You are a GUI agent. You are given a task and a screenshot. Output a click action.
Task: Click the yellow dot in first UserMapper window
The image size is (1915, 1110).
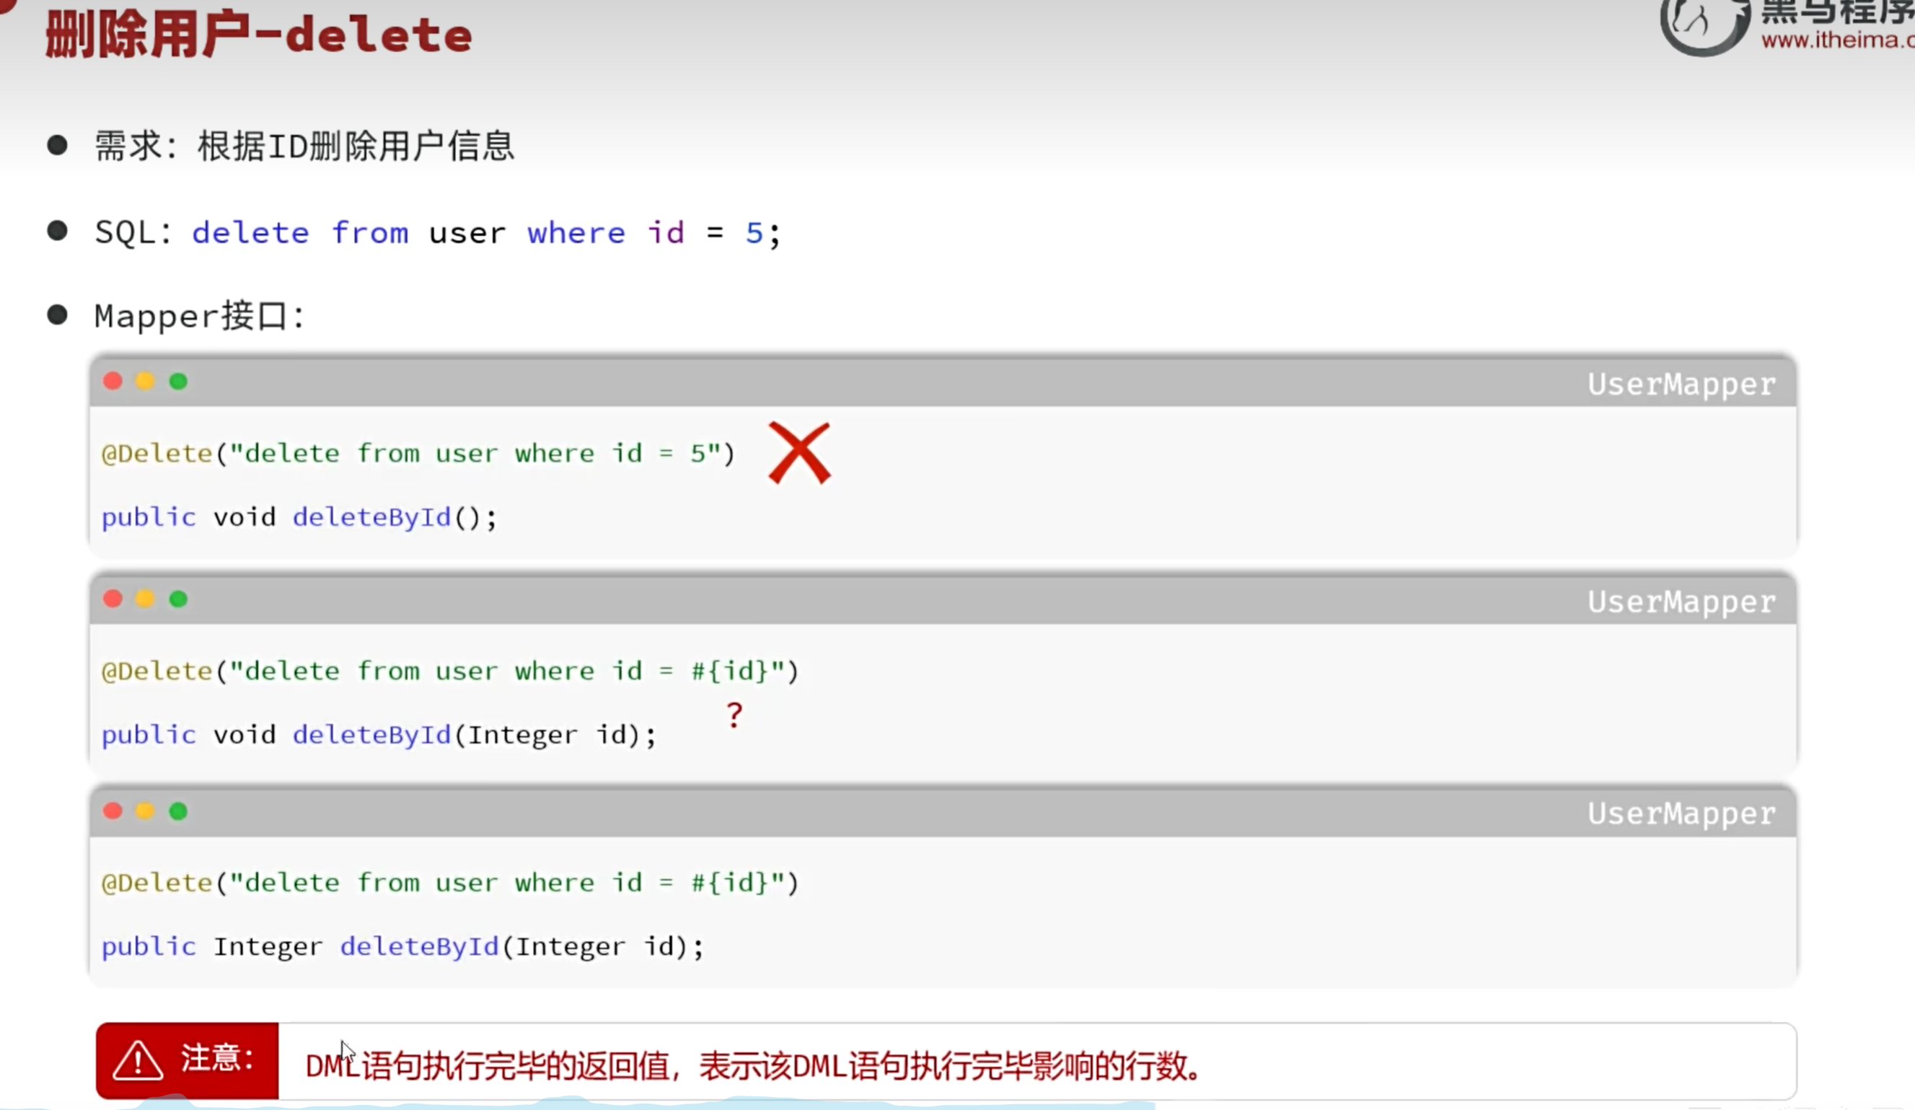145,381
